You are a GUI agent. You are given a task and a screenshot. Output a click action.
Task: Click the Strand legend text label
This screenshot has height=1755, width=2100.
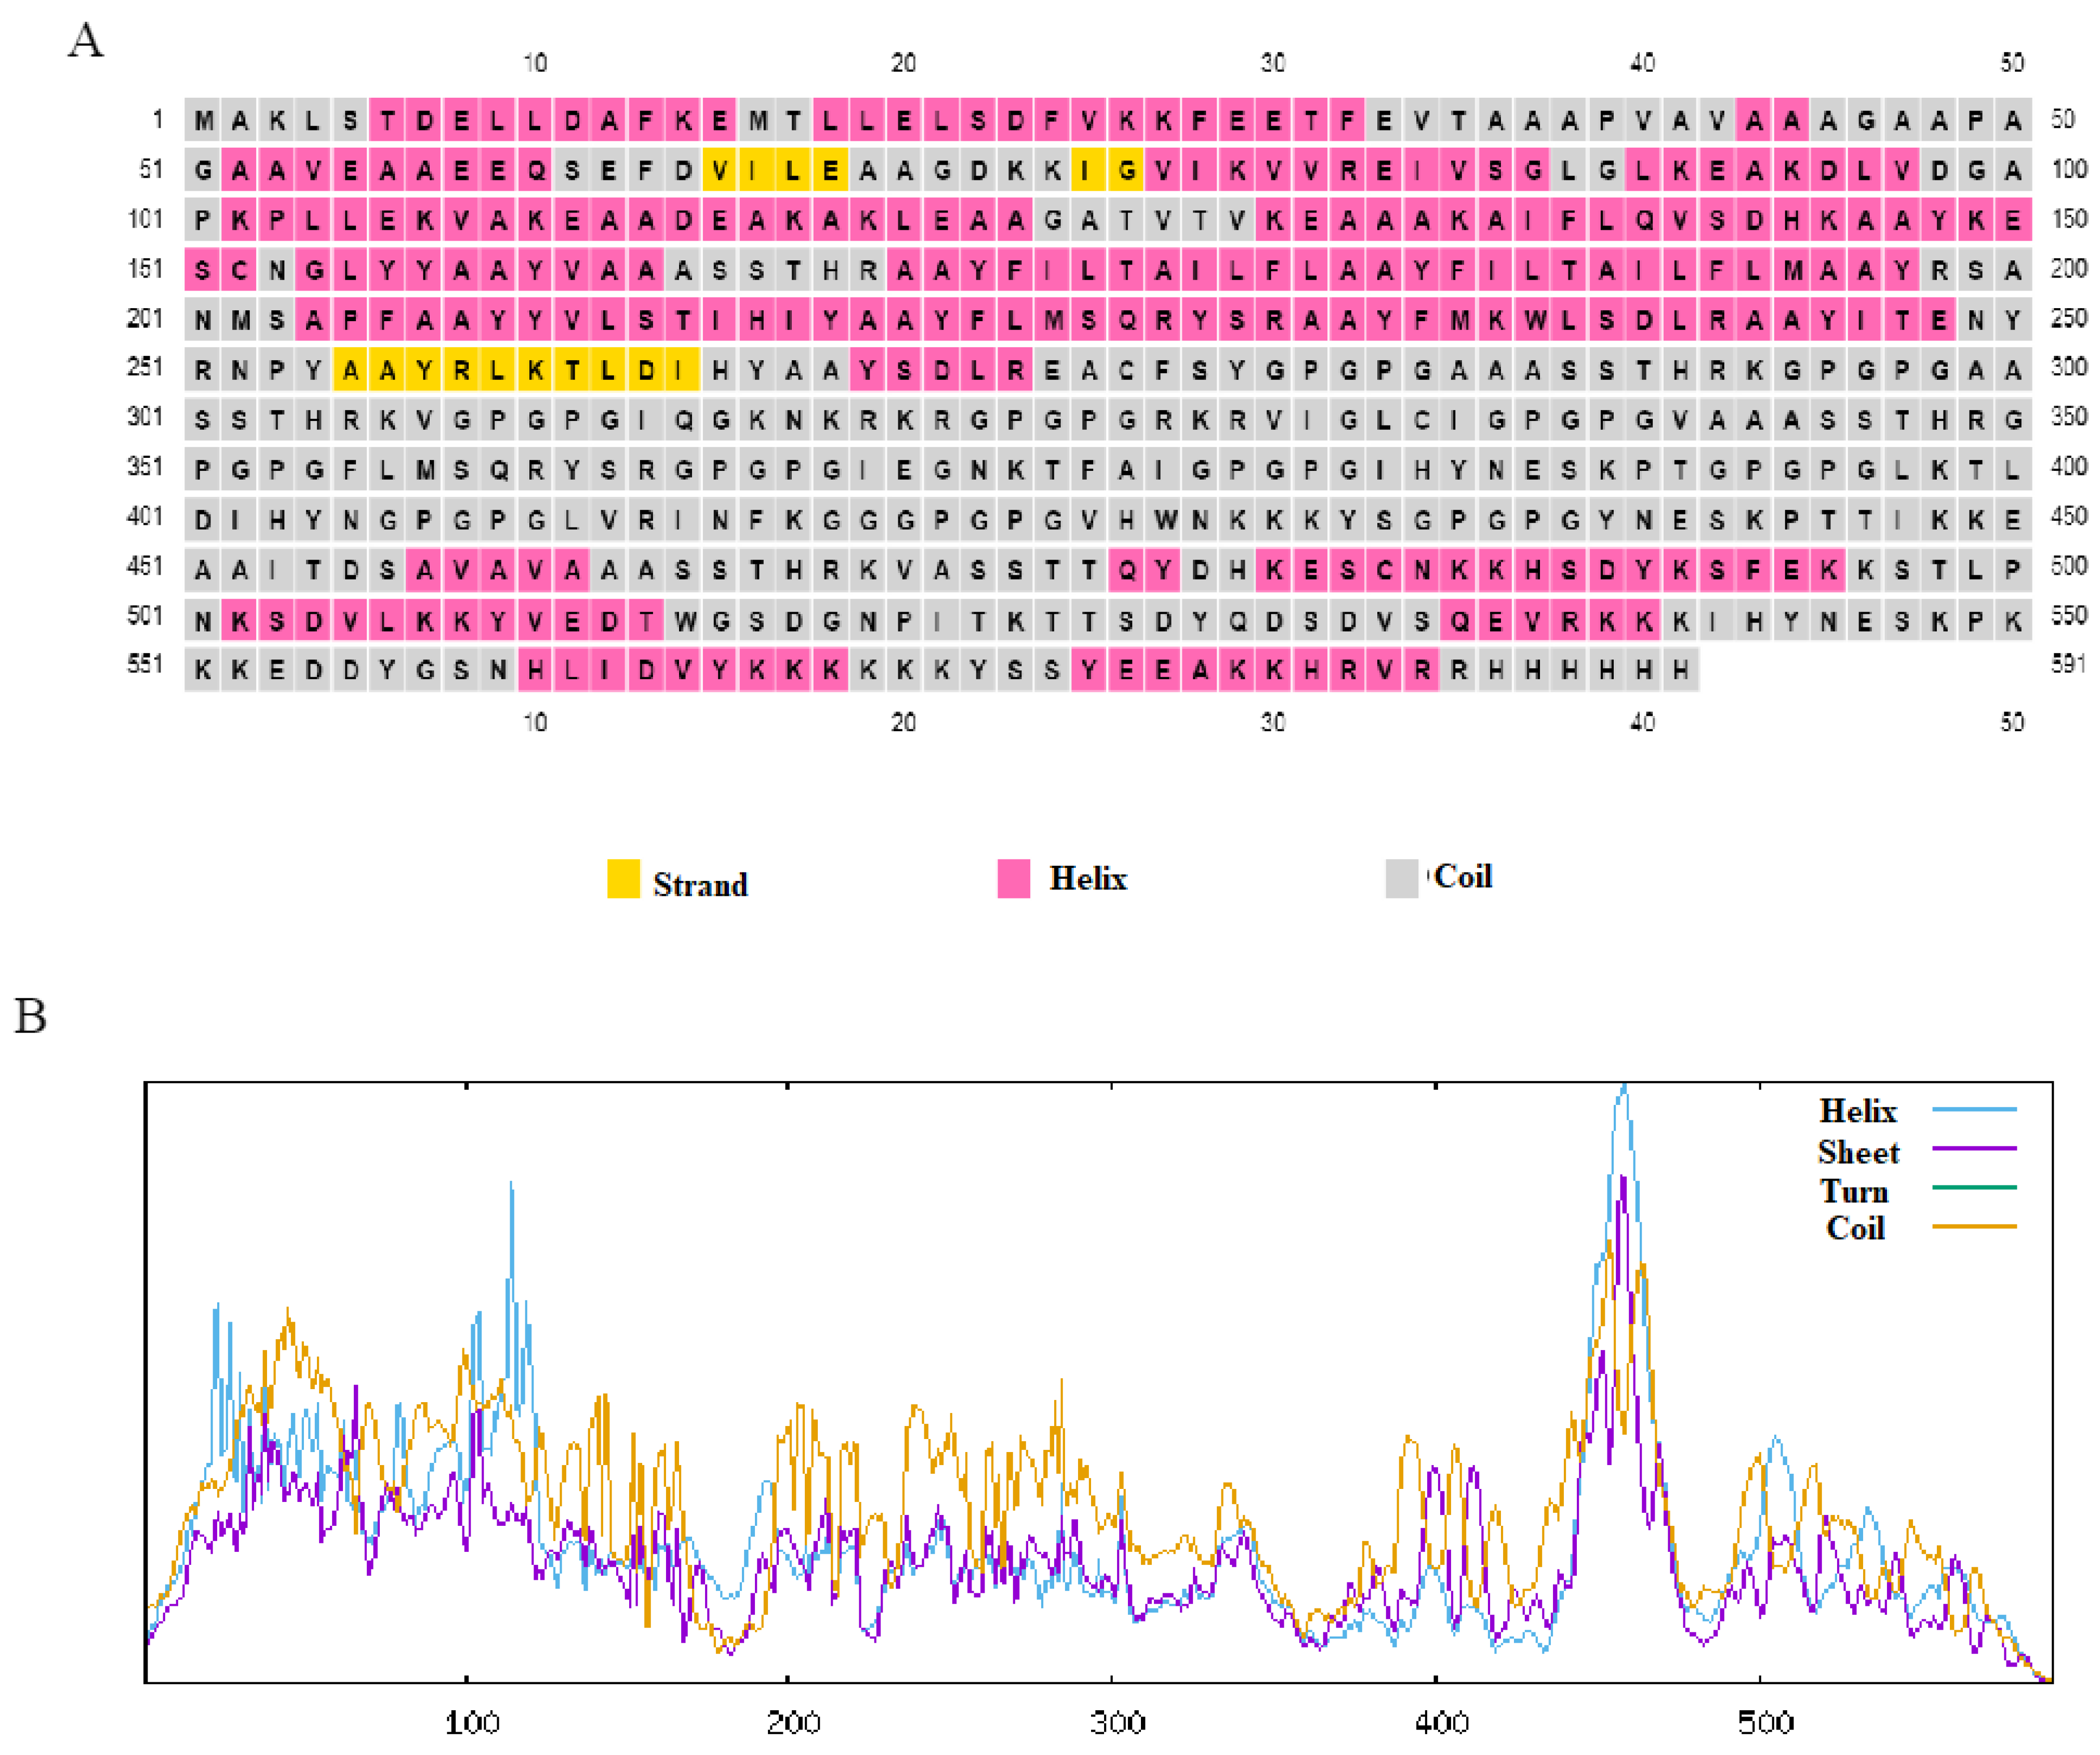pos(700,884)
